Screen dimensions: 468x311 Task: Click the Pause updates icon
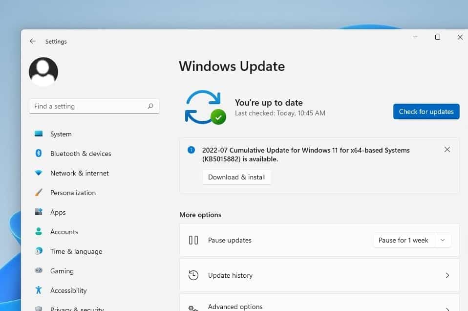[193, 240]
